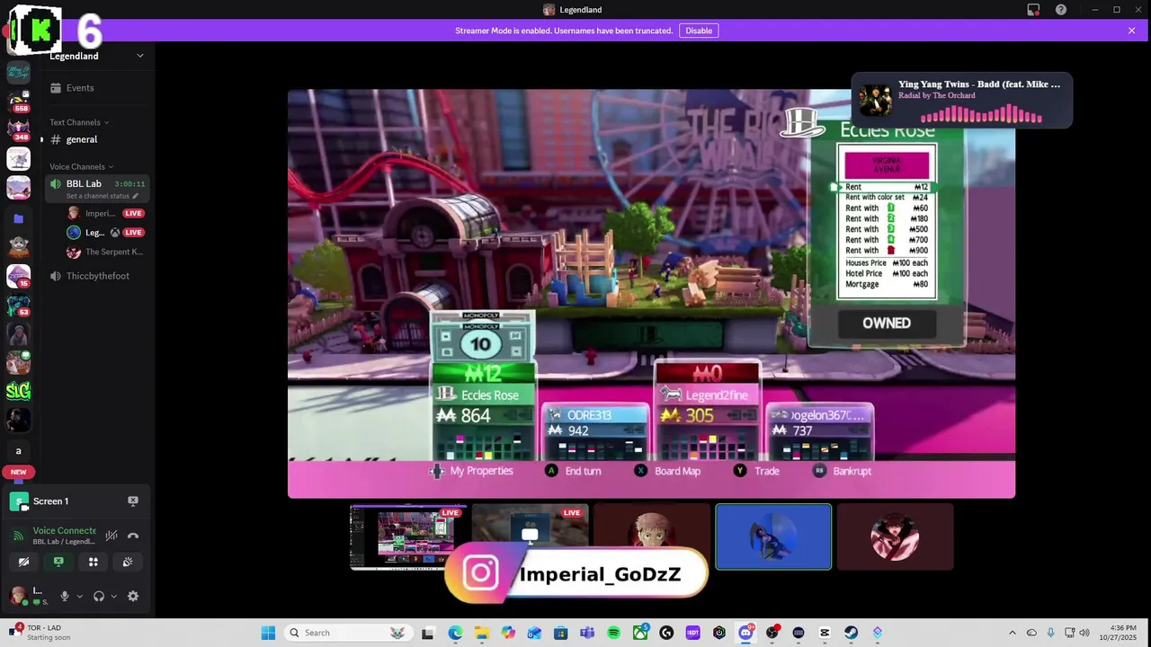Stop streaming using Screen 1 panel icon

pos(133,501)
